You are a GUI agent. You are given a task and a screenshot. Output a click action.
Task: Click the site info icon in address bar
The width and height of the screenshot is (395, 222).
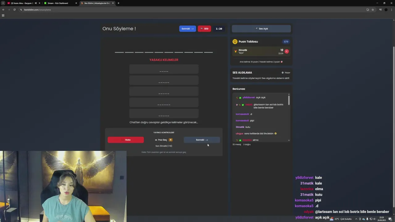point(21,10)
